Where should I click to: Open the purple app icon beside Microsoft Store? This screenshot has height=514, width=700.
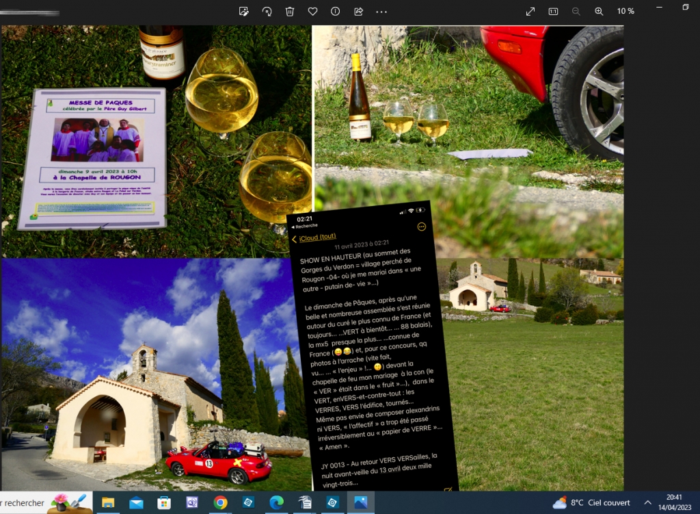click(x=192, y=503)
